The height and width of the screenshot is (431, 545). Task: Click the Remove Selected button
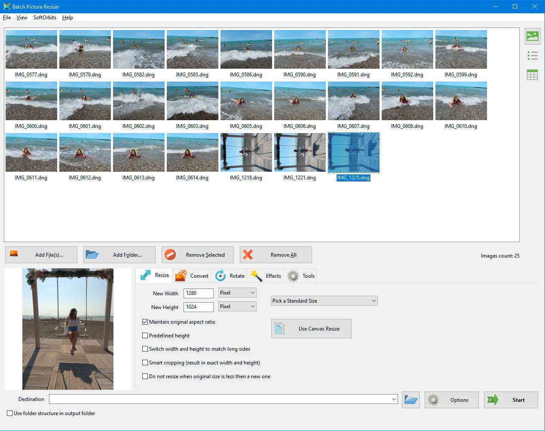click(197, 255)
